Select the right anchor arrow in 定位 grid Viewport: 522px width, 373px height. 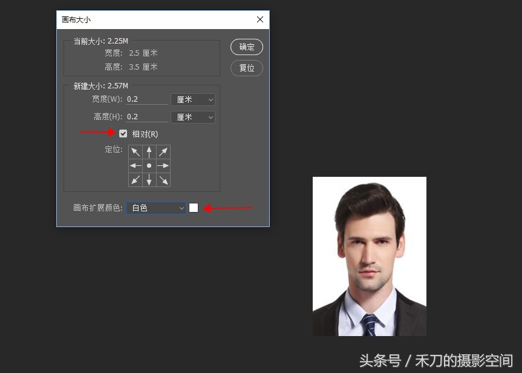tap(163, 165)
